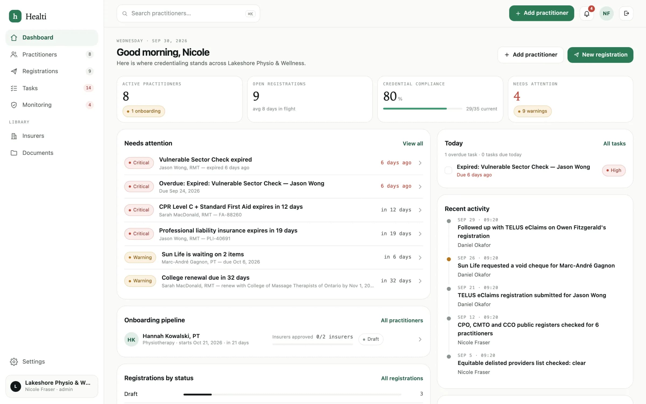Screen dimensions: 646x404
Task: Click the 9 warnings pill
Action: 532,111
